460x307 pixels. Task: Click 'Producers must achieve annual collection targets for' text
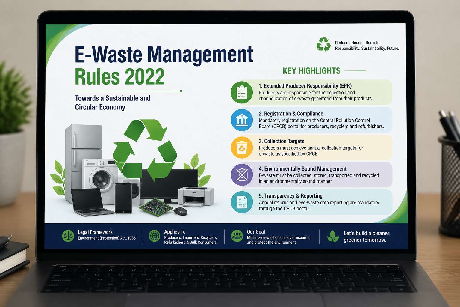click(x=311, y=148)
